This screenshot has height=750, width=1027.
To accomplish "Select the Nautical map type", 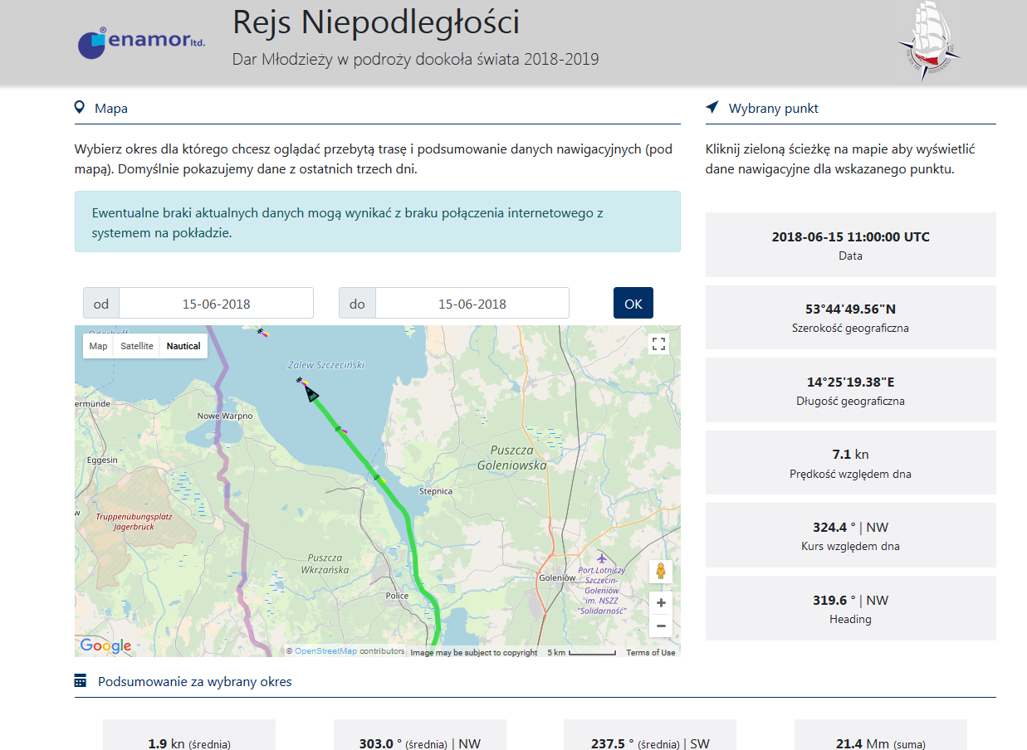I will click(183, 346).
